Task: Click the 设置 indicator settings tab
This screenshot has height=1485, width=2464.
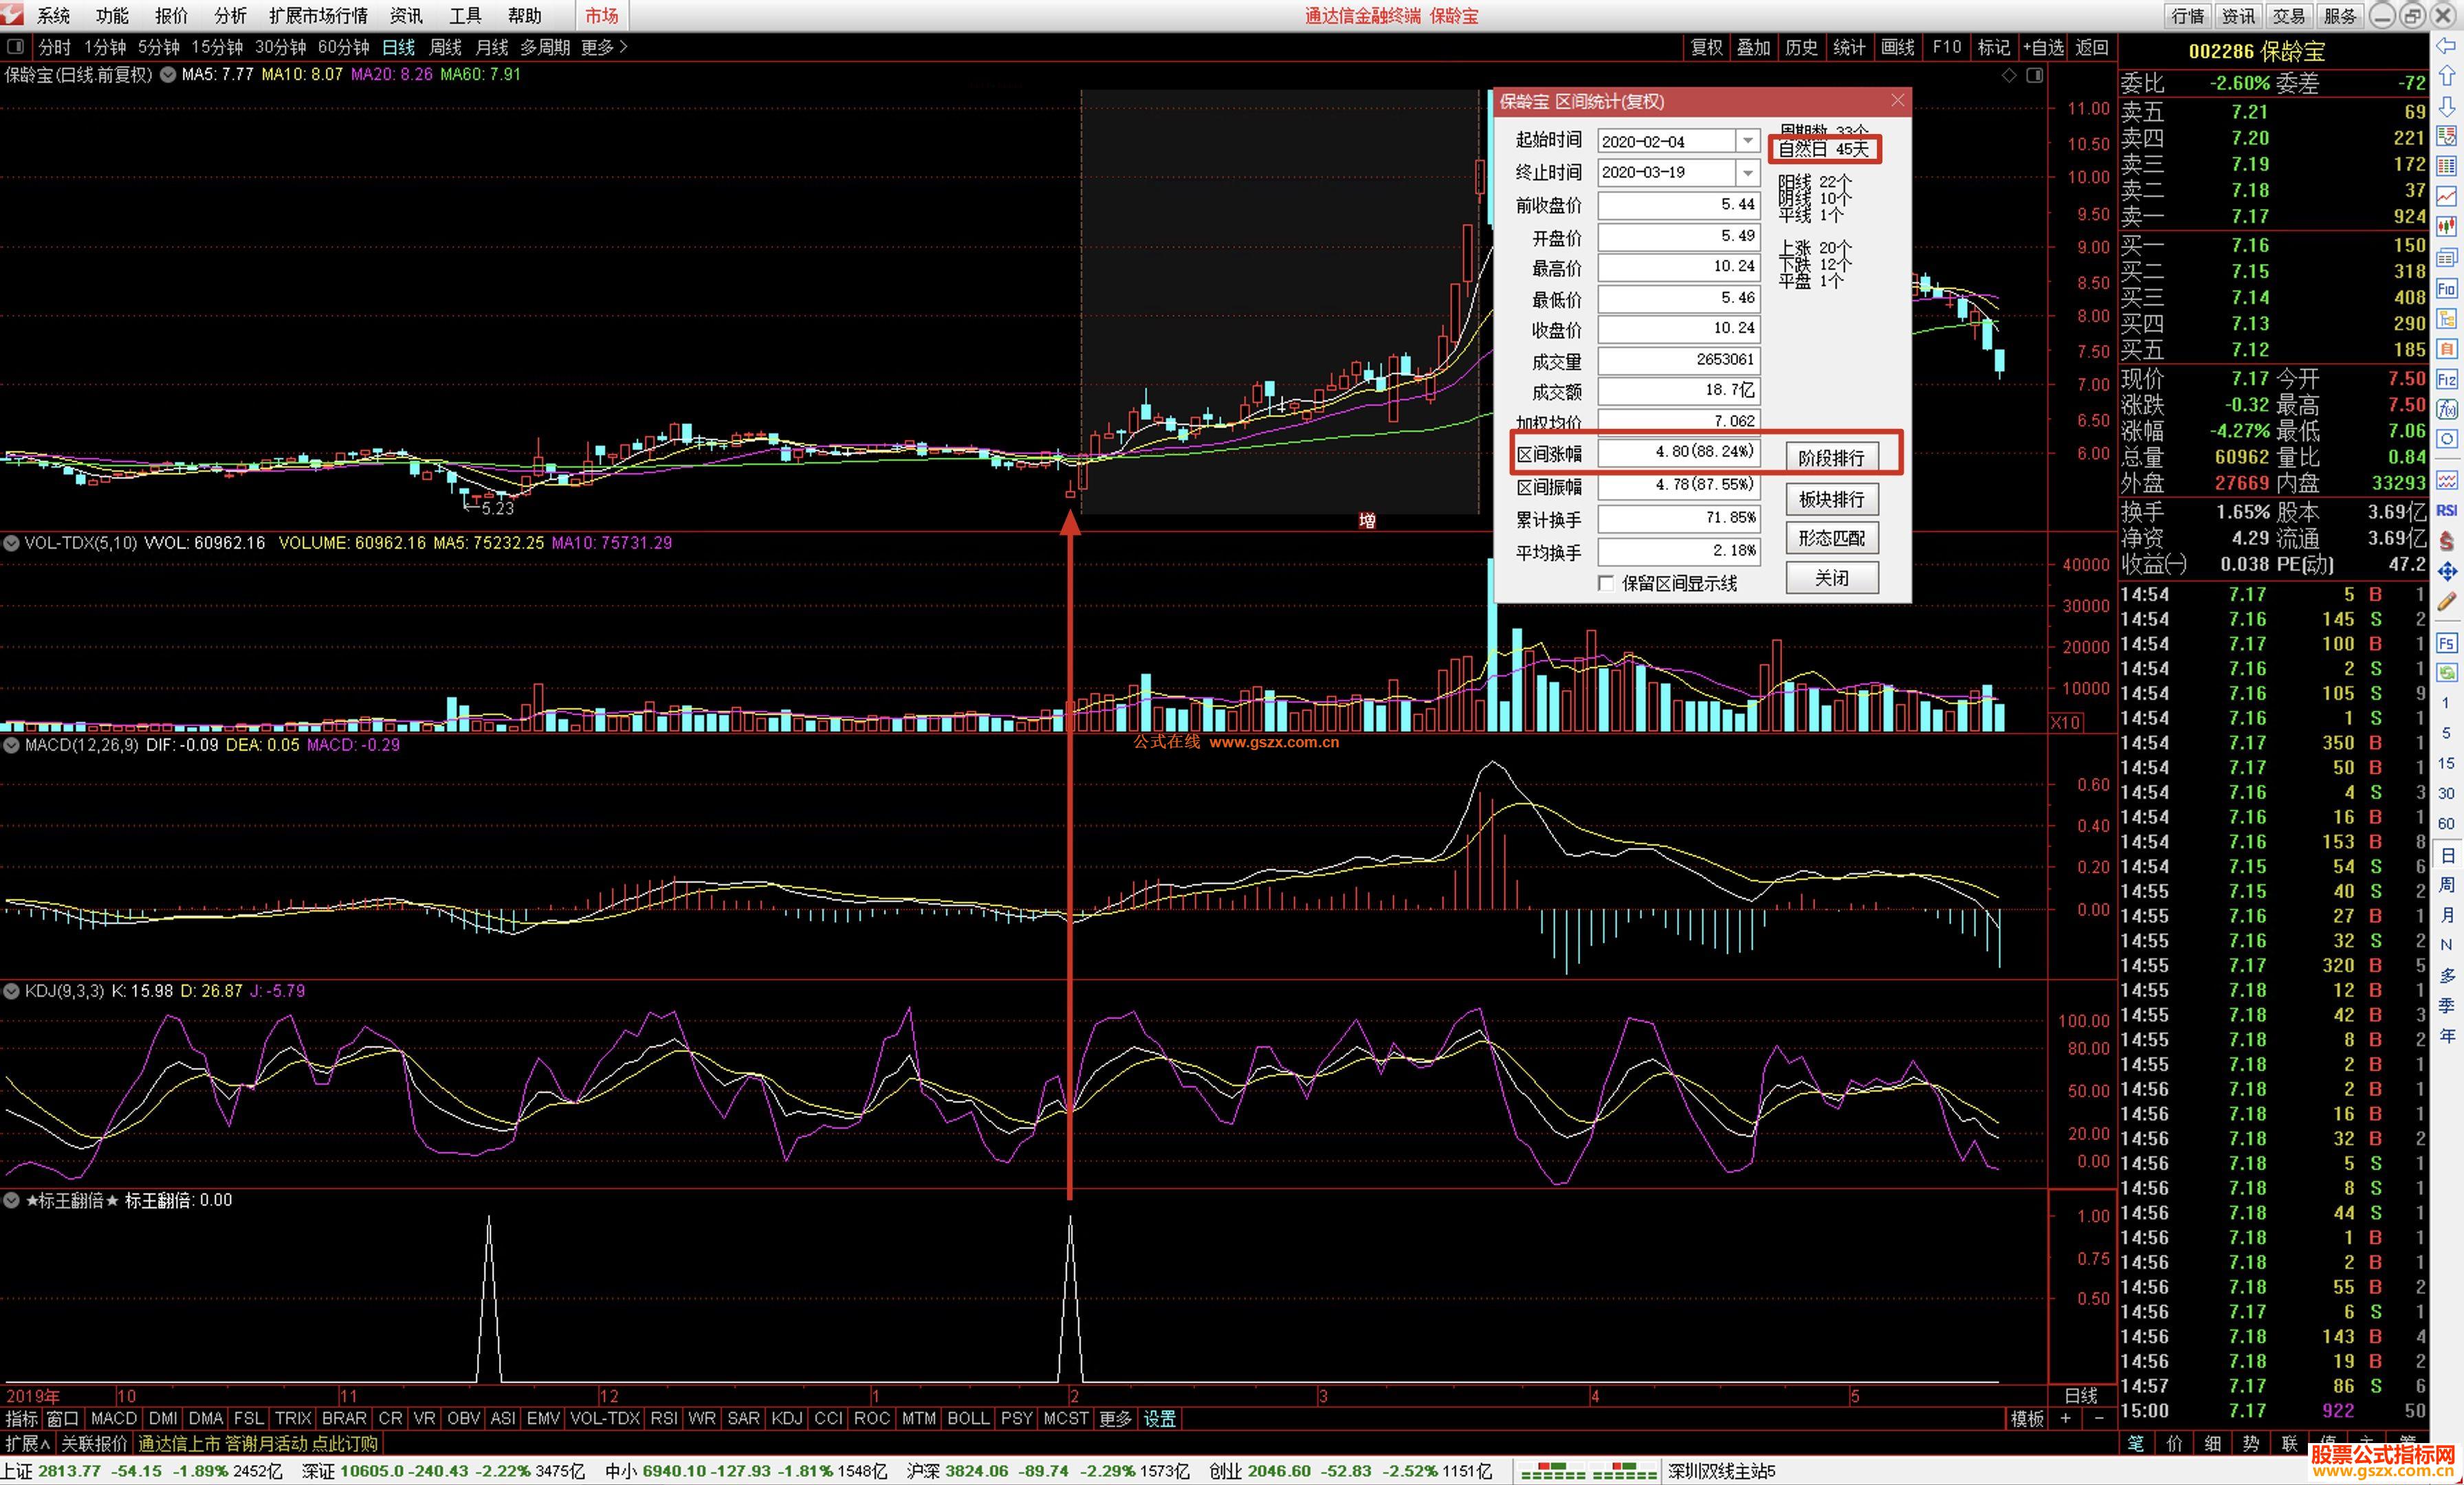Action: pos(1160,1418)
